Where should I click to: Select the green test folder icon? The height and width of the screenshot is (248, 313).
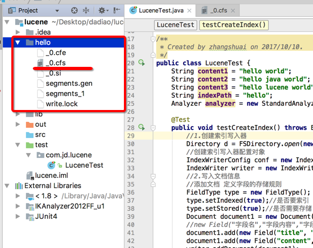(x=30, y=145)
